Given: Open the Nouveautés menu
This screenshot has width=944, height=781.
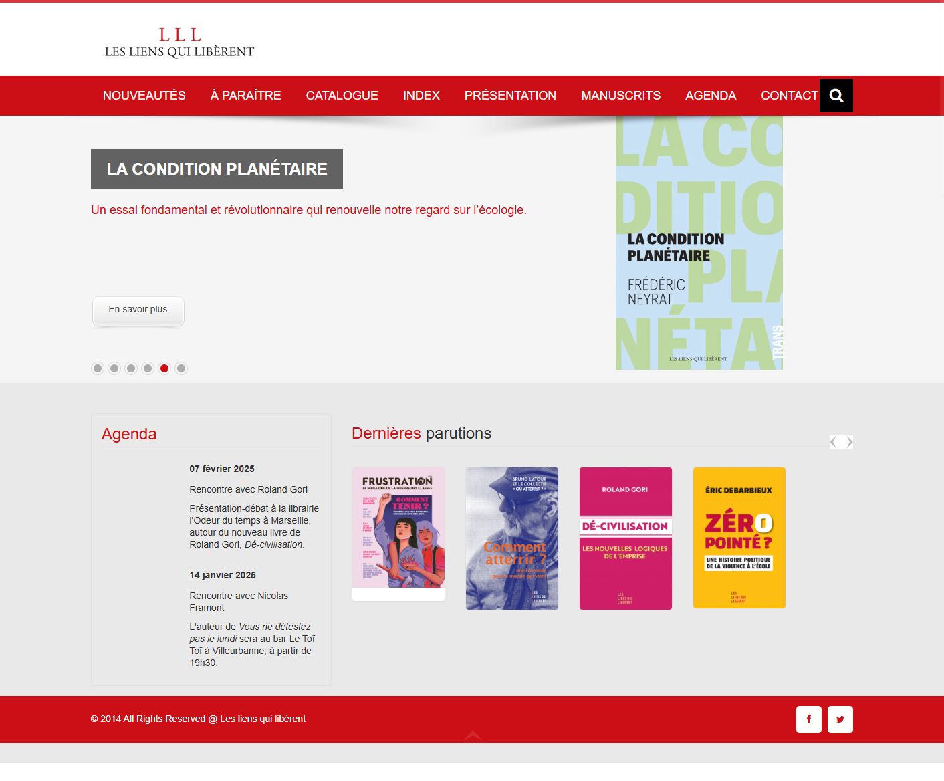Looking at the screenshot, I should pos(144,96).
